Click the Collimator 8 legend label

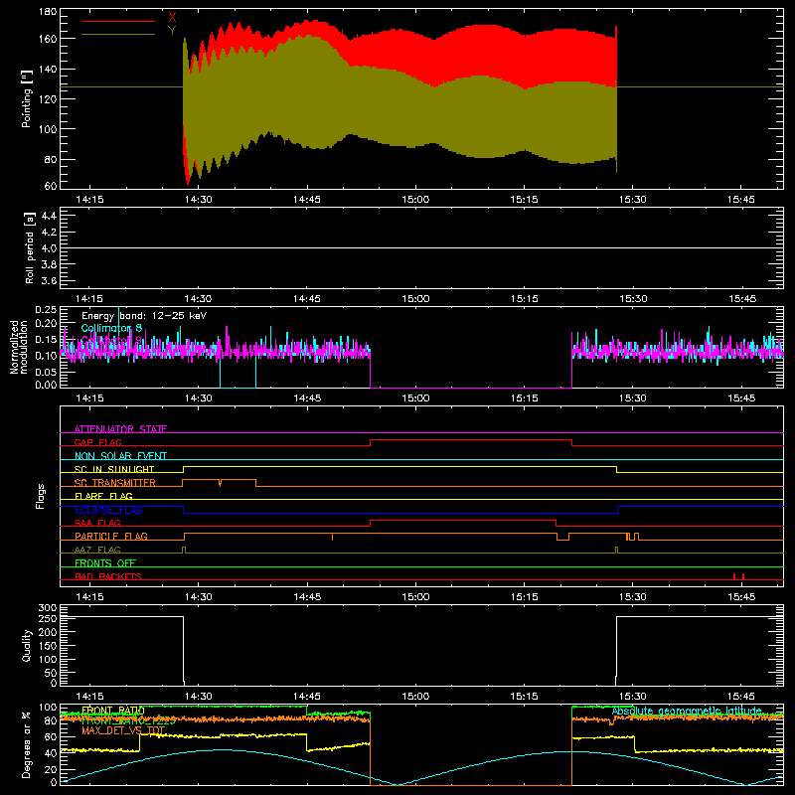point(111,328)
